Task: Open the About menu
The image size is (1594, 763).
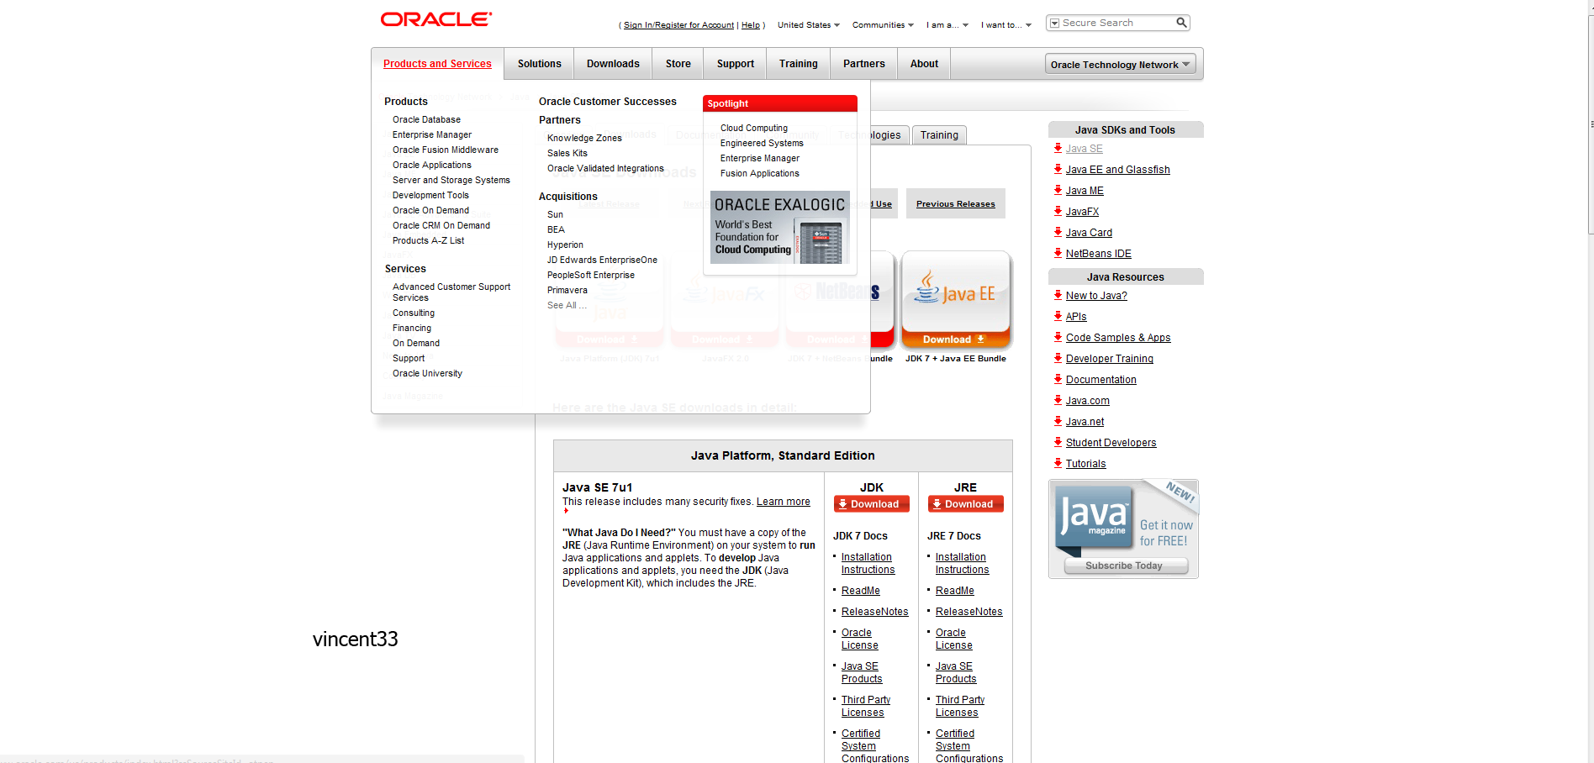Action: coord(924,64)
